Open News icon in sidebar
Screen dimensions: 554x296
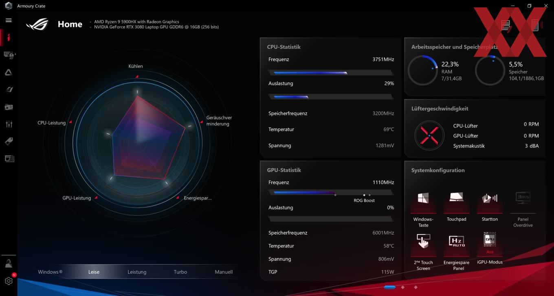click(9, 159)
